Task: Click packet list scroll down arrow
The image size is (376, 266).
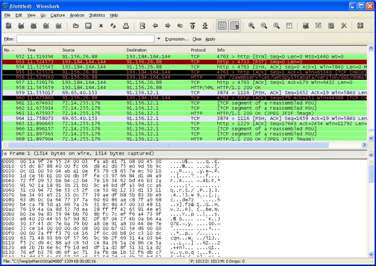Action: click(x=371, y=138)
